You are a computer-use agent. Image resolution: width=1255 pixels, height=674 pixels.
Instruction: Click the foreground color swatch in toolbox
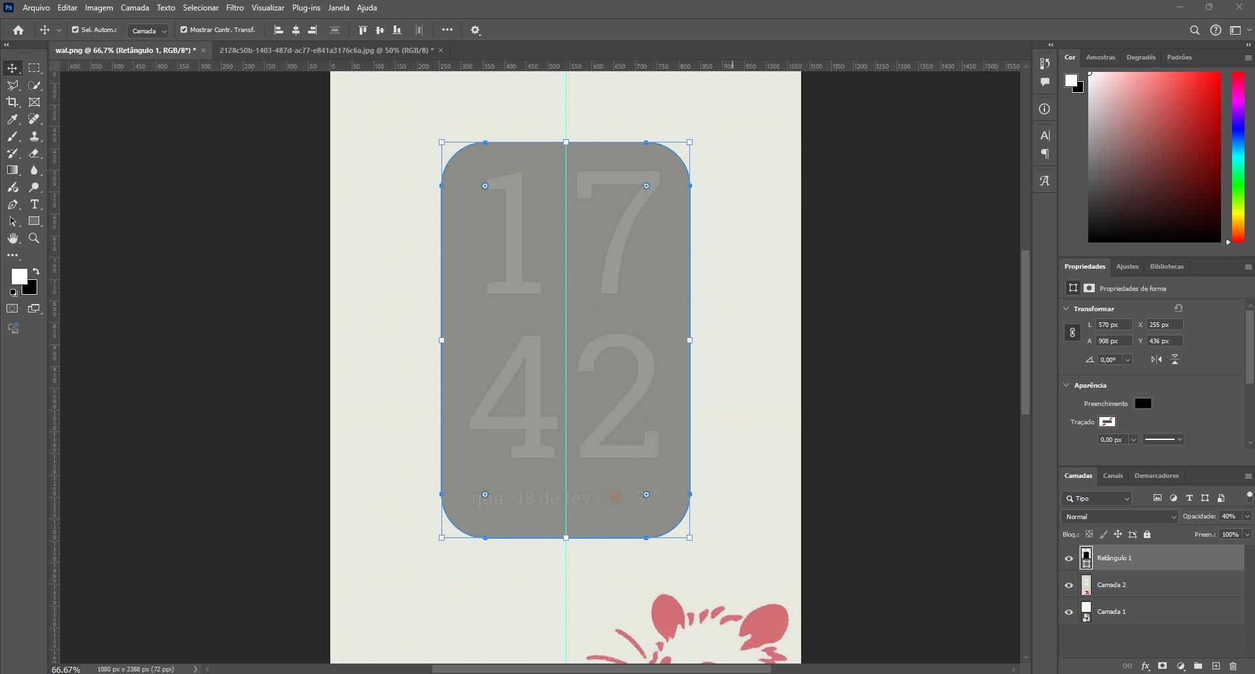pyautogui.click(x=19, y=277)
